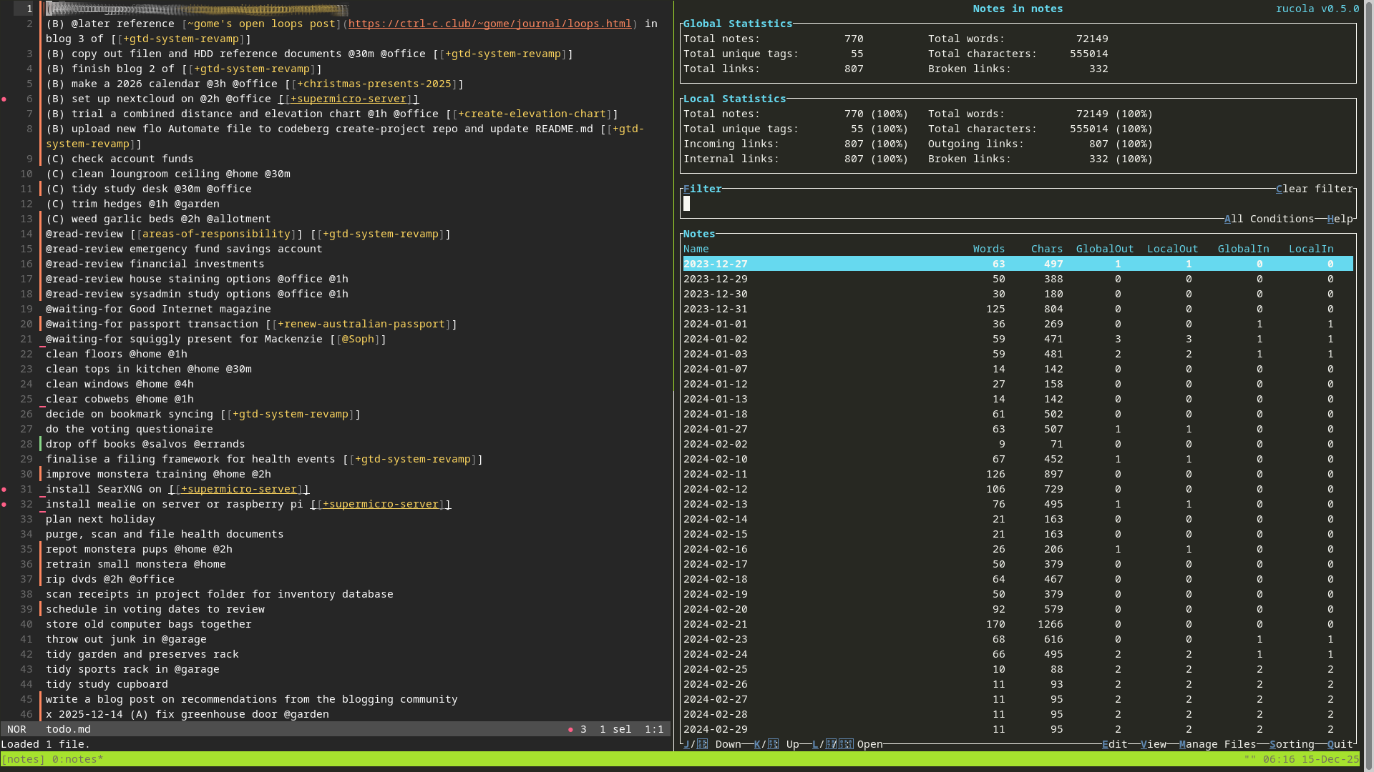Screen dimensions: 1374x772
Task: Open the ctrl-c.club loops.html link
Action: coord(489,24)
